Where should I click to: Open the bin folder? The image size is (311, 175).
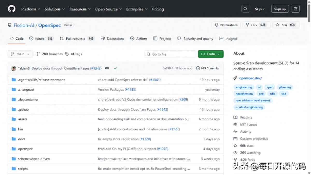pos(20,129)
